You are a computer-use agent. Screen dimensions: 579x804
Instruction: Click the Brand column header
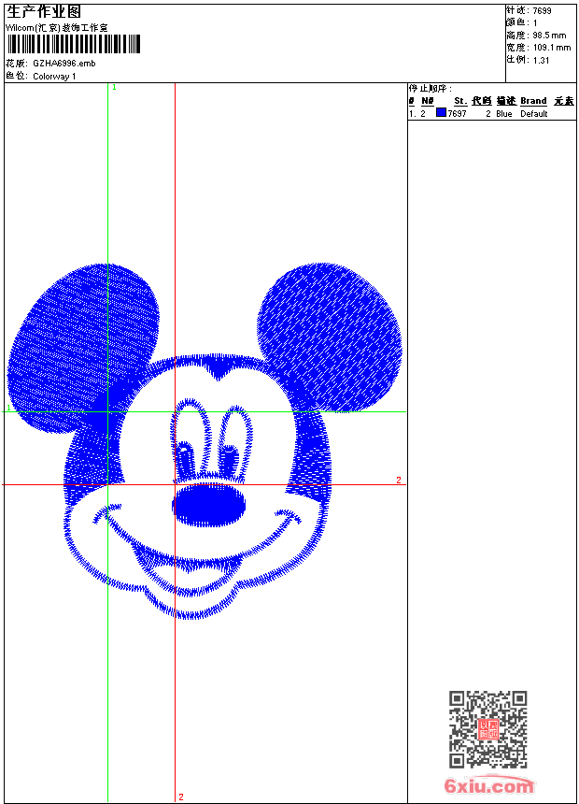pyautogui.click(x=533, y=101)
